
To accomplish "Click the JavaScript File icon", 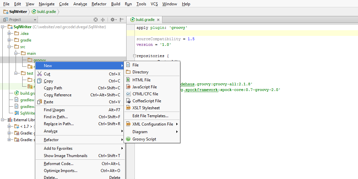I will pos(128,87).
